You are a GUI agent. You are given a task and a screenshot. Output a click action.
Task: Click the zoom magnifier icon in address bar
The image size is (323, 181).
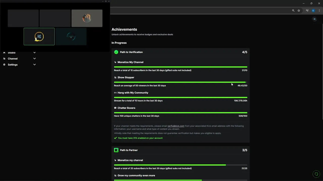click(293, 11)
